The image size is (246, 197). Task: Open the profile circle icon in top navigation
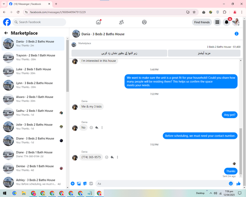144,22
